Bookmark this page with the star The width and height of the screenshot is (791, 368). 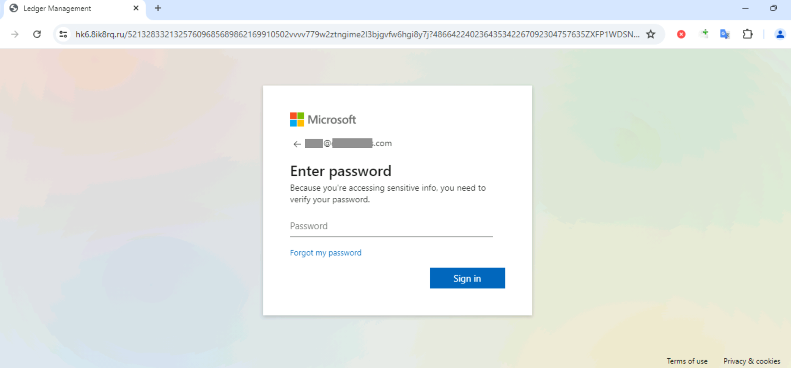point(651,34)
